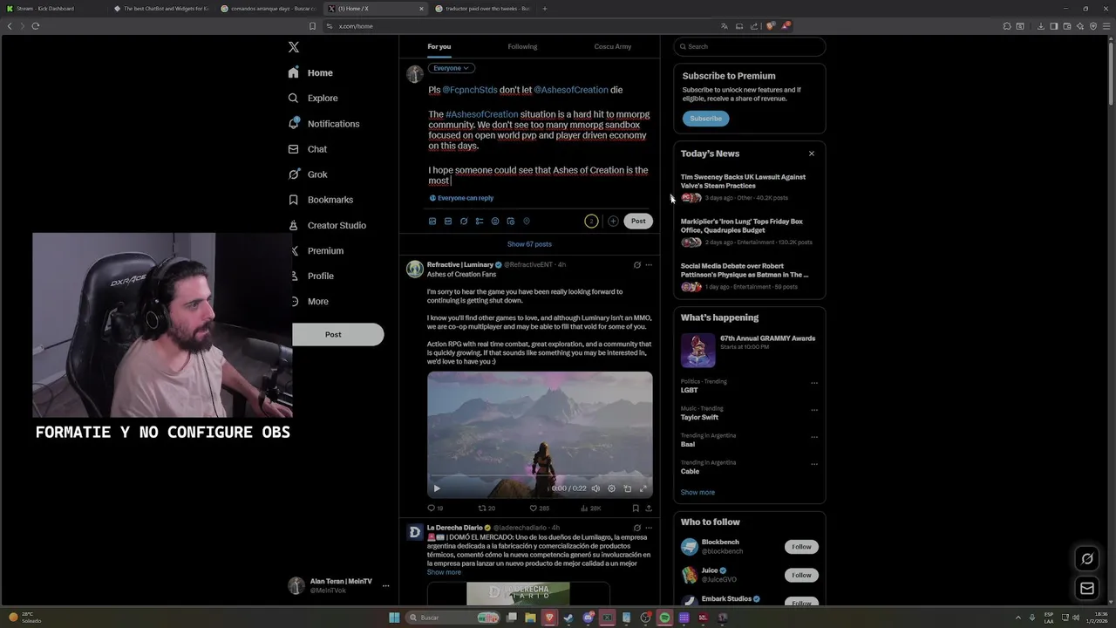Open the Everyone audience dropdown
The width and height of the screenshot is (1116, 628).
(451, 68)
